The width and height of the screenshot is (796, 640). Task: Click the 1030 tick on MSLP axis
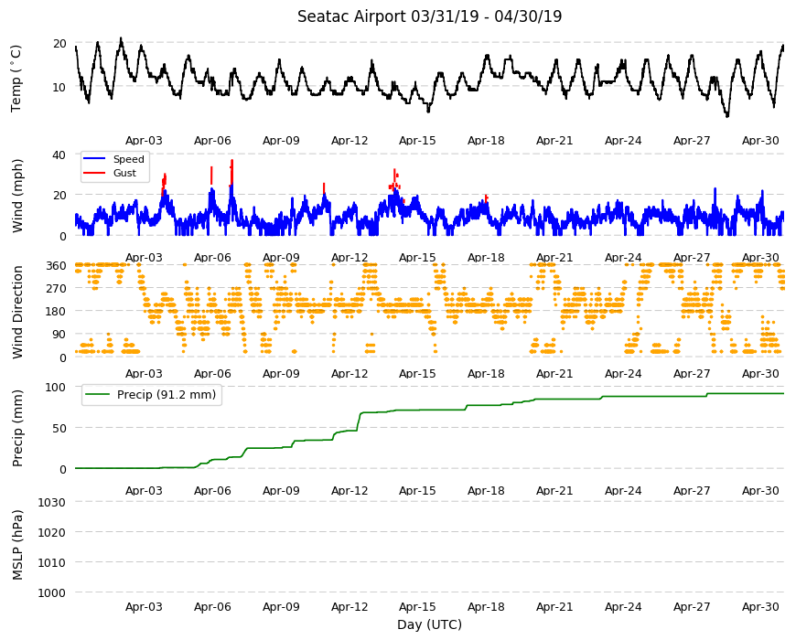[x=52, y=502]
